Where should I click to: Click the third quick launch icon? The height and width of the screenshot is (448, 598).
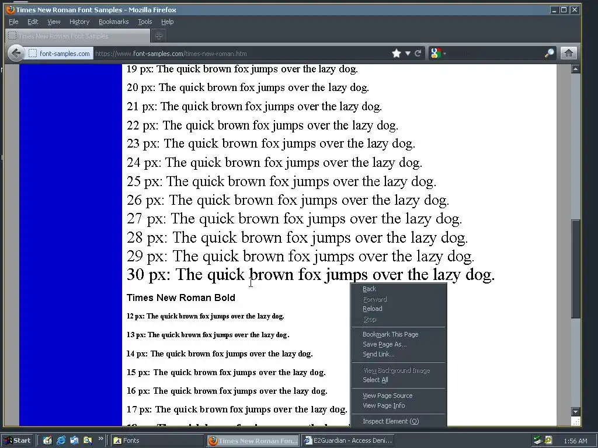(74, 440)
